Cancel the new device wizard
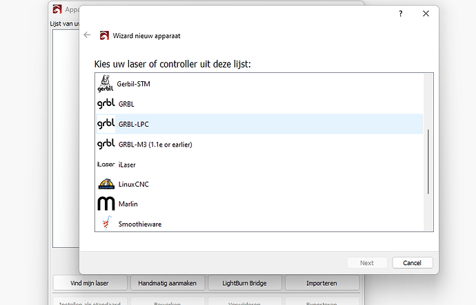The image size is (476, 305). (x=413, y=263)
